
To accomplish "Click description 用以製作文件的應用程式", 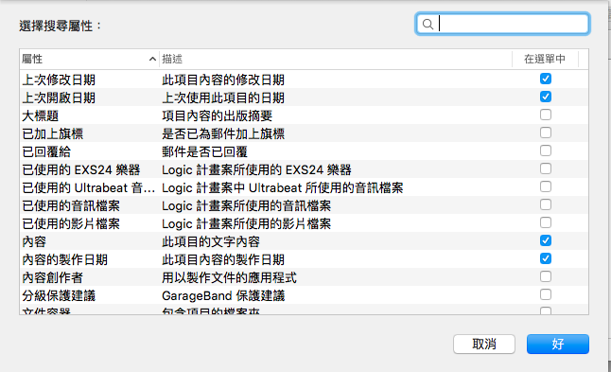I will (229, 277).
